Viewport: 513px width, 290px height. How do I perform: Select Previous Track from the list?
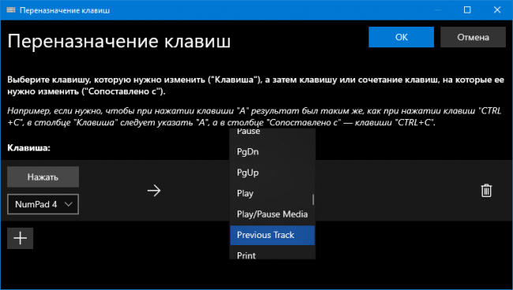pos(272,235)
